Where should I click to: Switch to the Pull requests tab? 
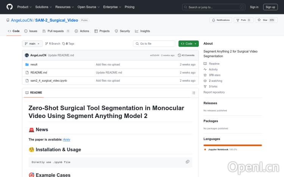(56, 31)
